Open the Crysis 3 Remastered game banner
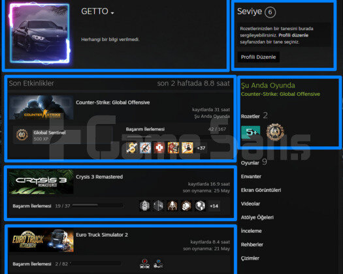Viewport: 343px width, 274px height. (x=41, y=181)
